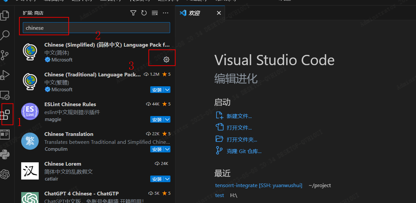Open recent tensorrt-integrate SSH project

(258, 185)
